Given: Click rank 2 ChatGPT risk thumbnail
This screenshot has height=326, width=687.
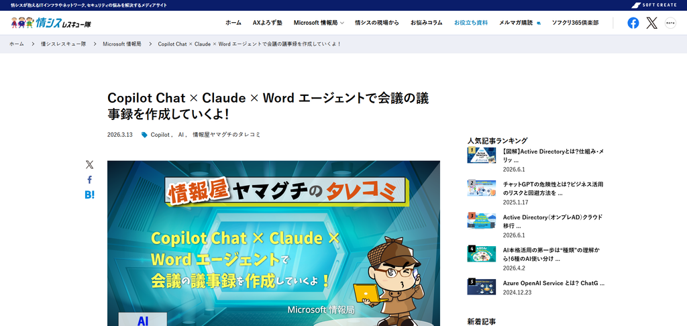Looking at the screenshot, I should tap(482, 188).
